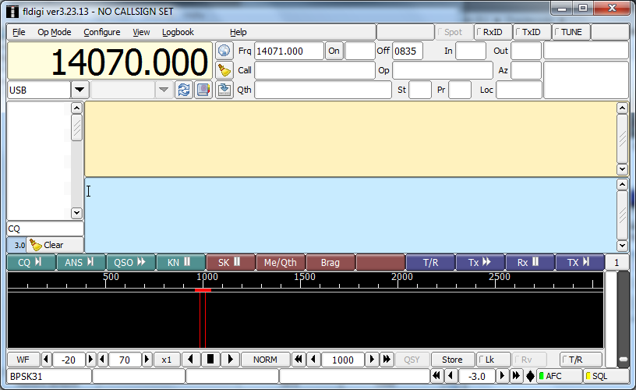Click the diamond icon in status bar
This screenshot has height=390, width=636.
530,376
